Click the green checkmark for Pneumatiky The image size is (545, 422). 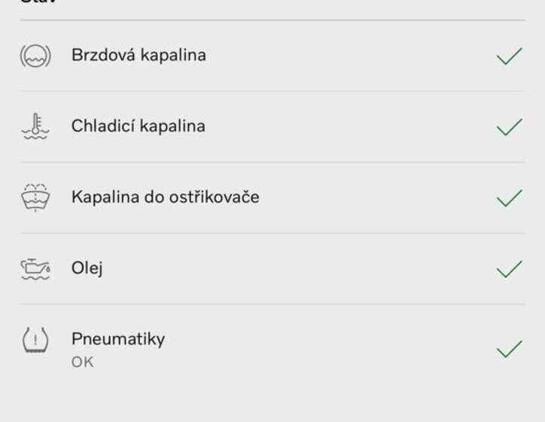pyautogui.click(x=510, y=349)
